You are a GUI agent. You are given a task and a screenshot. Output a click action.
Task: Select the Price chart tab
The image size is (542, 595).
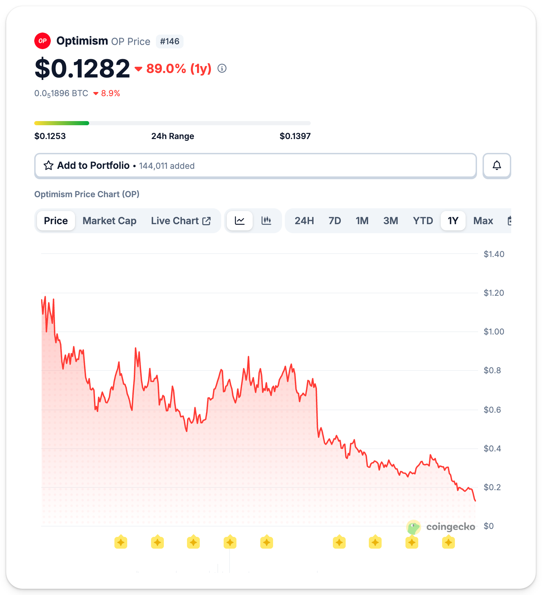pos(56,221)
